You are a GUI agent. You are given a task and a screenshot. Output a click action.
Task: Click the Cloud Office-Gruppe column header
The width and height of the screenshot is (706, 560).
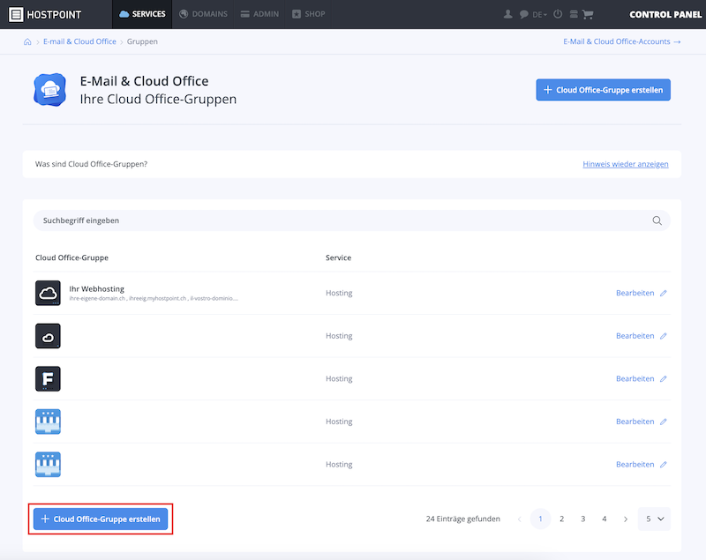coord(72,258)
